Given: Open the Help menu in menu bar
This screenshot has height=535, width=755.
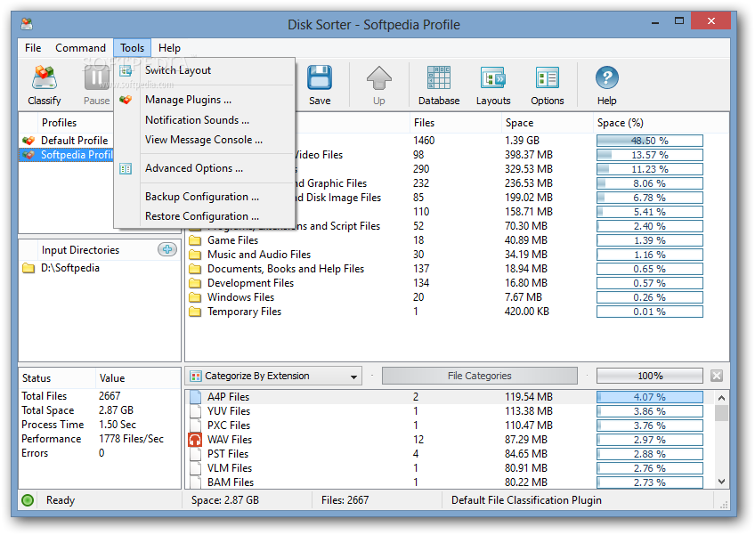Looking at the screenshot, I should [x=169, y=48].
